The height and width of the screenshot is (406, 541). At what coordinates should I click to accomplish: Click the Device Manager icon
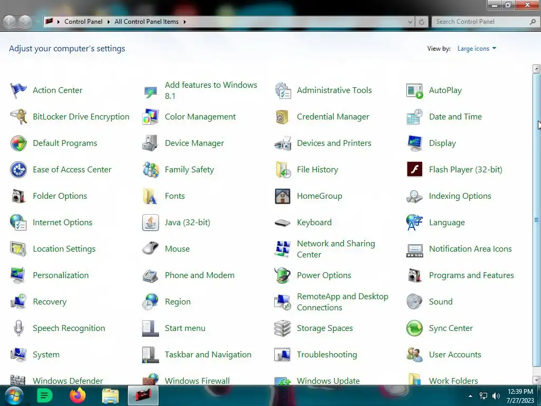tap(151, 143)
